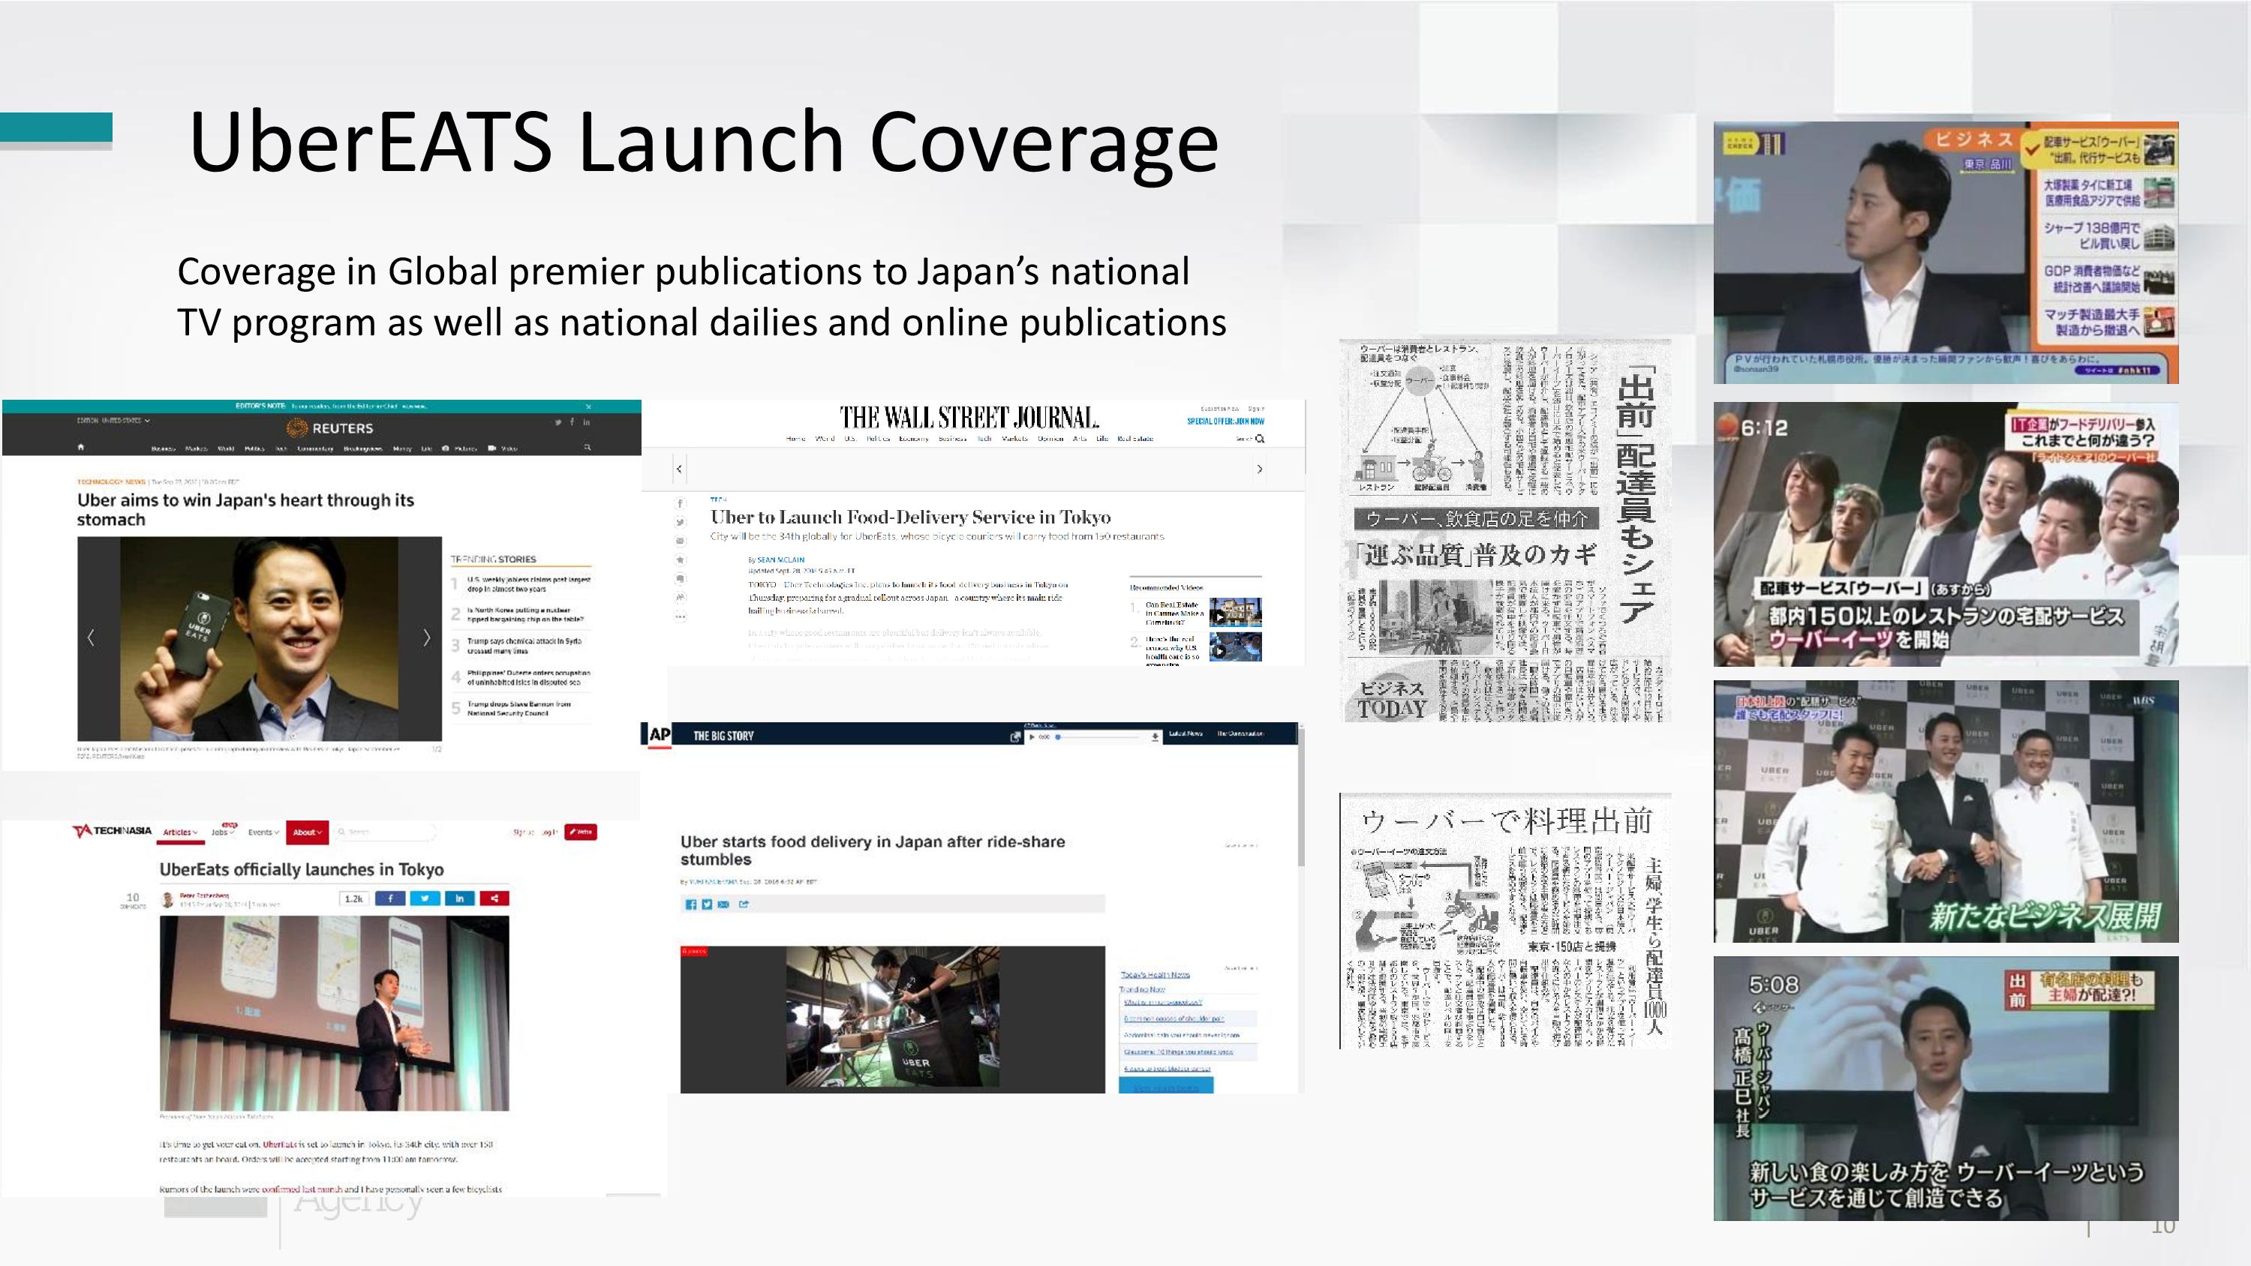This screenshot has width=2251, height=1266.
Task: Click the Reuters home icon
Action: [80, 447]
